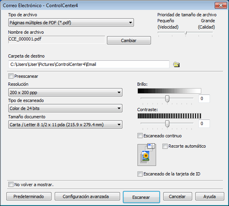This screenshot has width=229, height=206.
Task: Check the Recorte automático option
Action: coord(165,146)
